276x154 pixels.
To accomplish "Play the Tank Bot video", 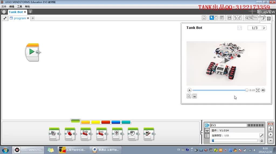I will pyautogui.click(x=189, y=90).
